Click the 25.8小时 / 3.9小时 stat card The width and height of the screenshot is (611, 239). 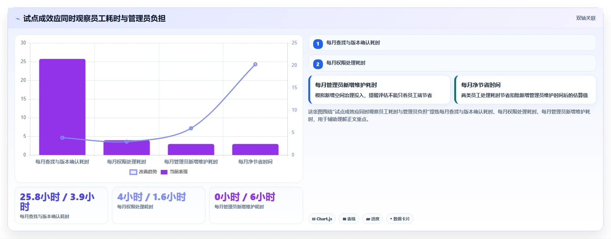coord(61,205)
